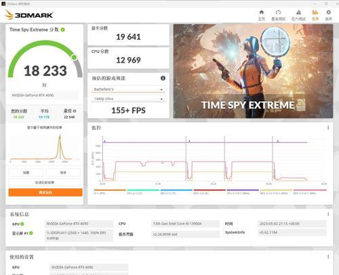Viewport: 339px width, 275px height.
Task: Open the 1440p Ultra resolution dropdown
Action: [x=128, y=99]
